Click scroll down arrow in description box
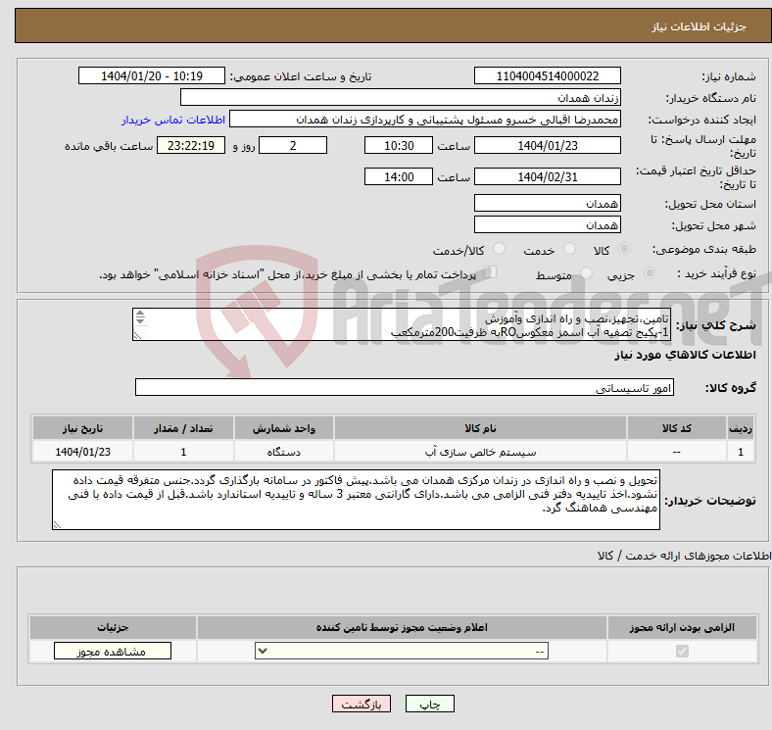The image size is (772, 730). tap(140, 320)
